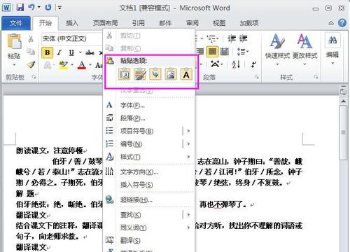The width and height of the screenshot is (350, 252).
Task: Switch to the 页面布局 (Page Layout) tab
Action: [x=105, y=23]
